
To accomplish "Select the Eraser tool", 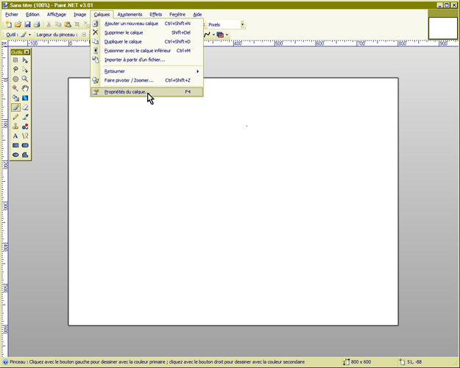I will click(25, 107).
